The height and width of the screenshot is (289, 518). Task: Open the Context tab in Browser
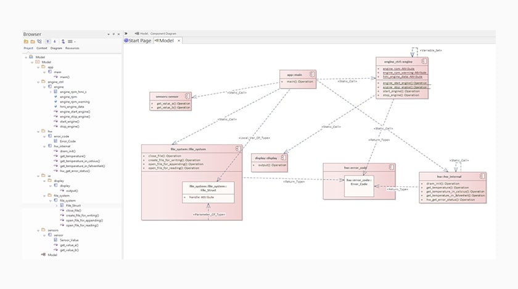point(42,48)
